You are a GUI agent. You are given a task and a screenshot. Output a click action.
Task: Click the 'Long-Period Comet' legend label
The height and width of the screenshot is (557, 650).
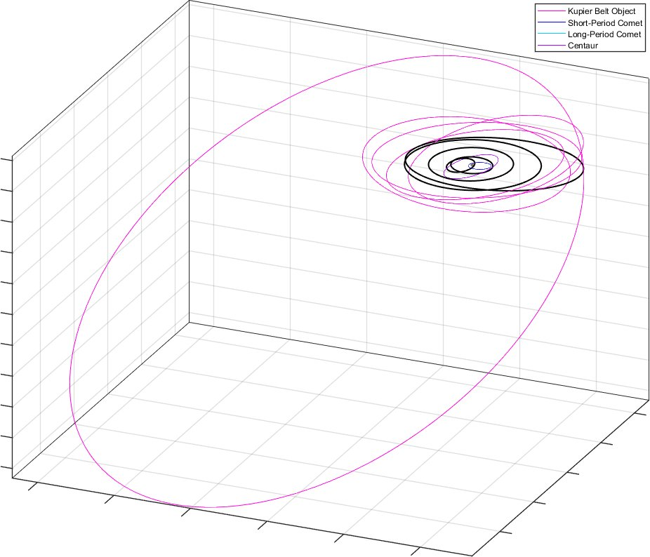[604, 34]
